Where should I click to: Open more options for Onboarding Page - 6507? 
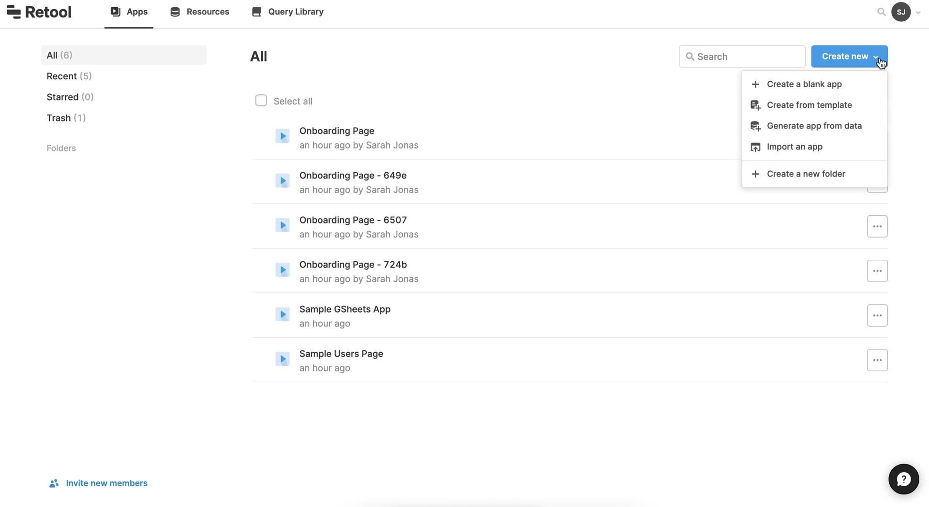click(877, 226)
